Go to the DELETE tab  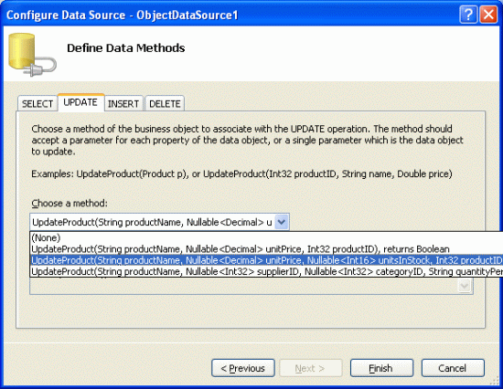pyautogui.click(x=165, y=104)
